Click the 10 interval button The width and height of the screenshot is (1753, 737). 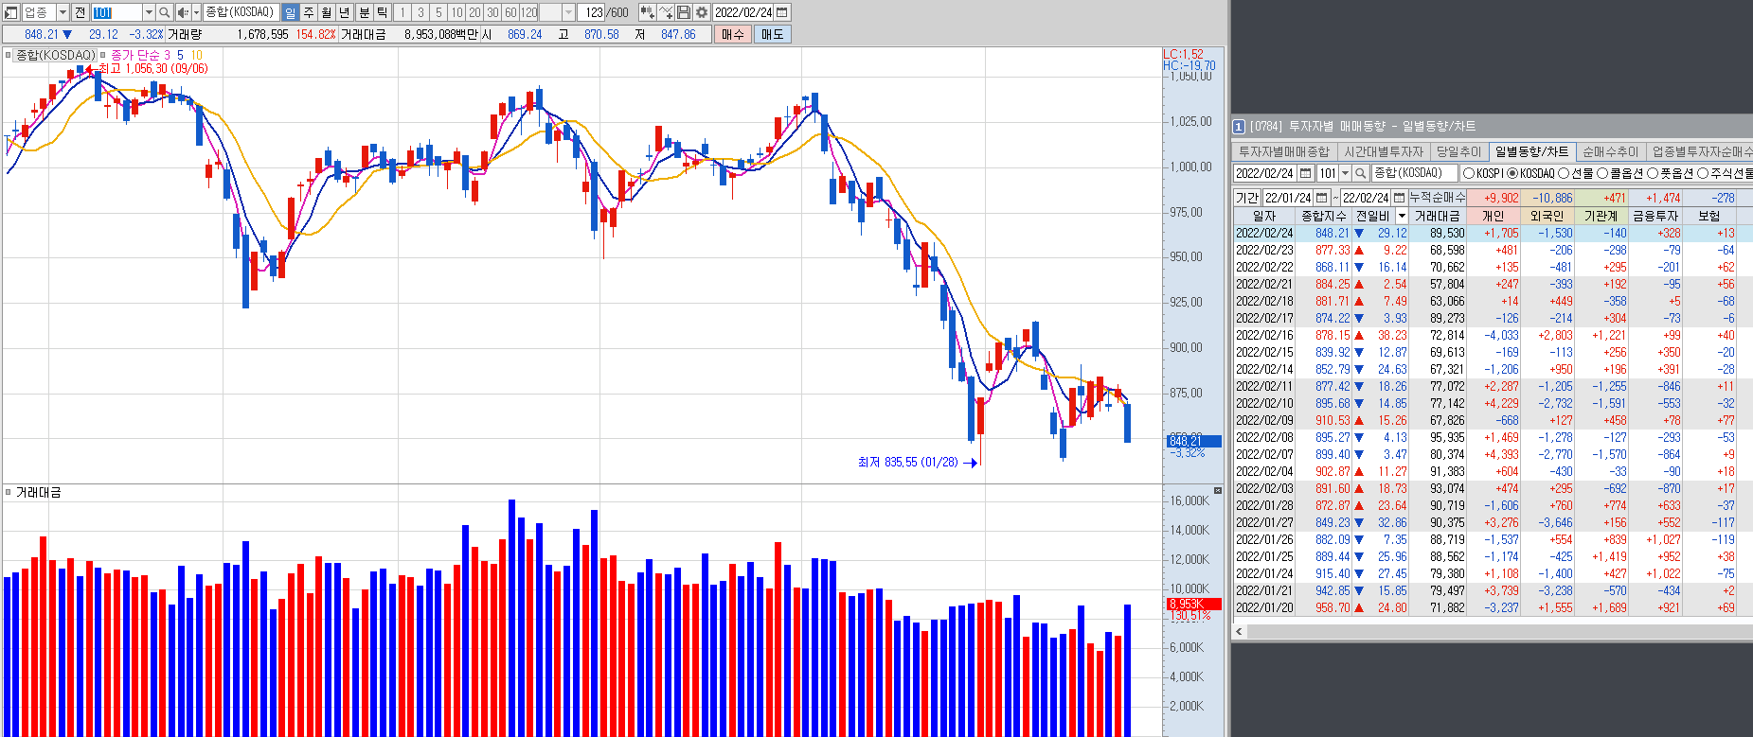(x=456, y=12)
